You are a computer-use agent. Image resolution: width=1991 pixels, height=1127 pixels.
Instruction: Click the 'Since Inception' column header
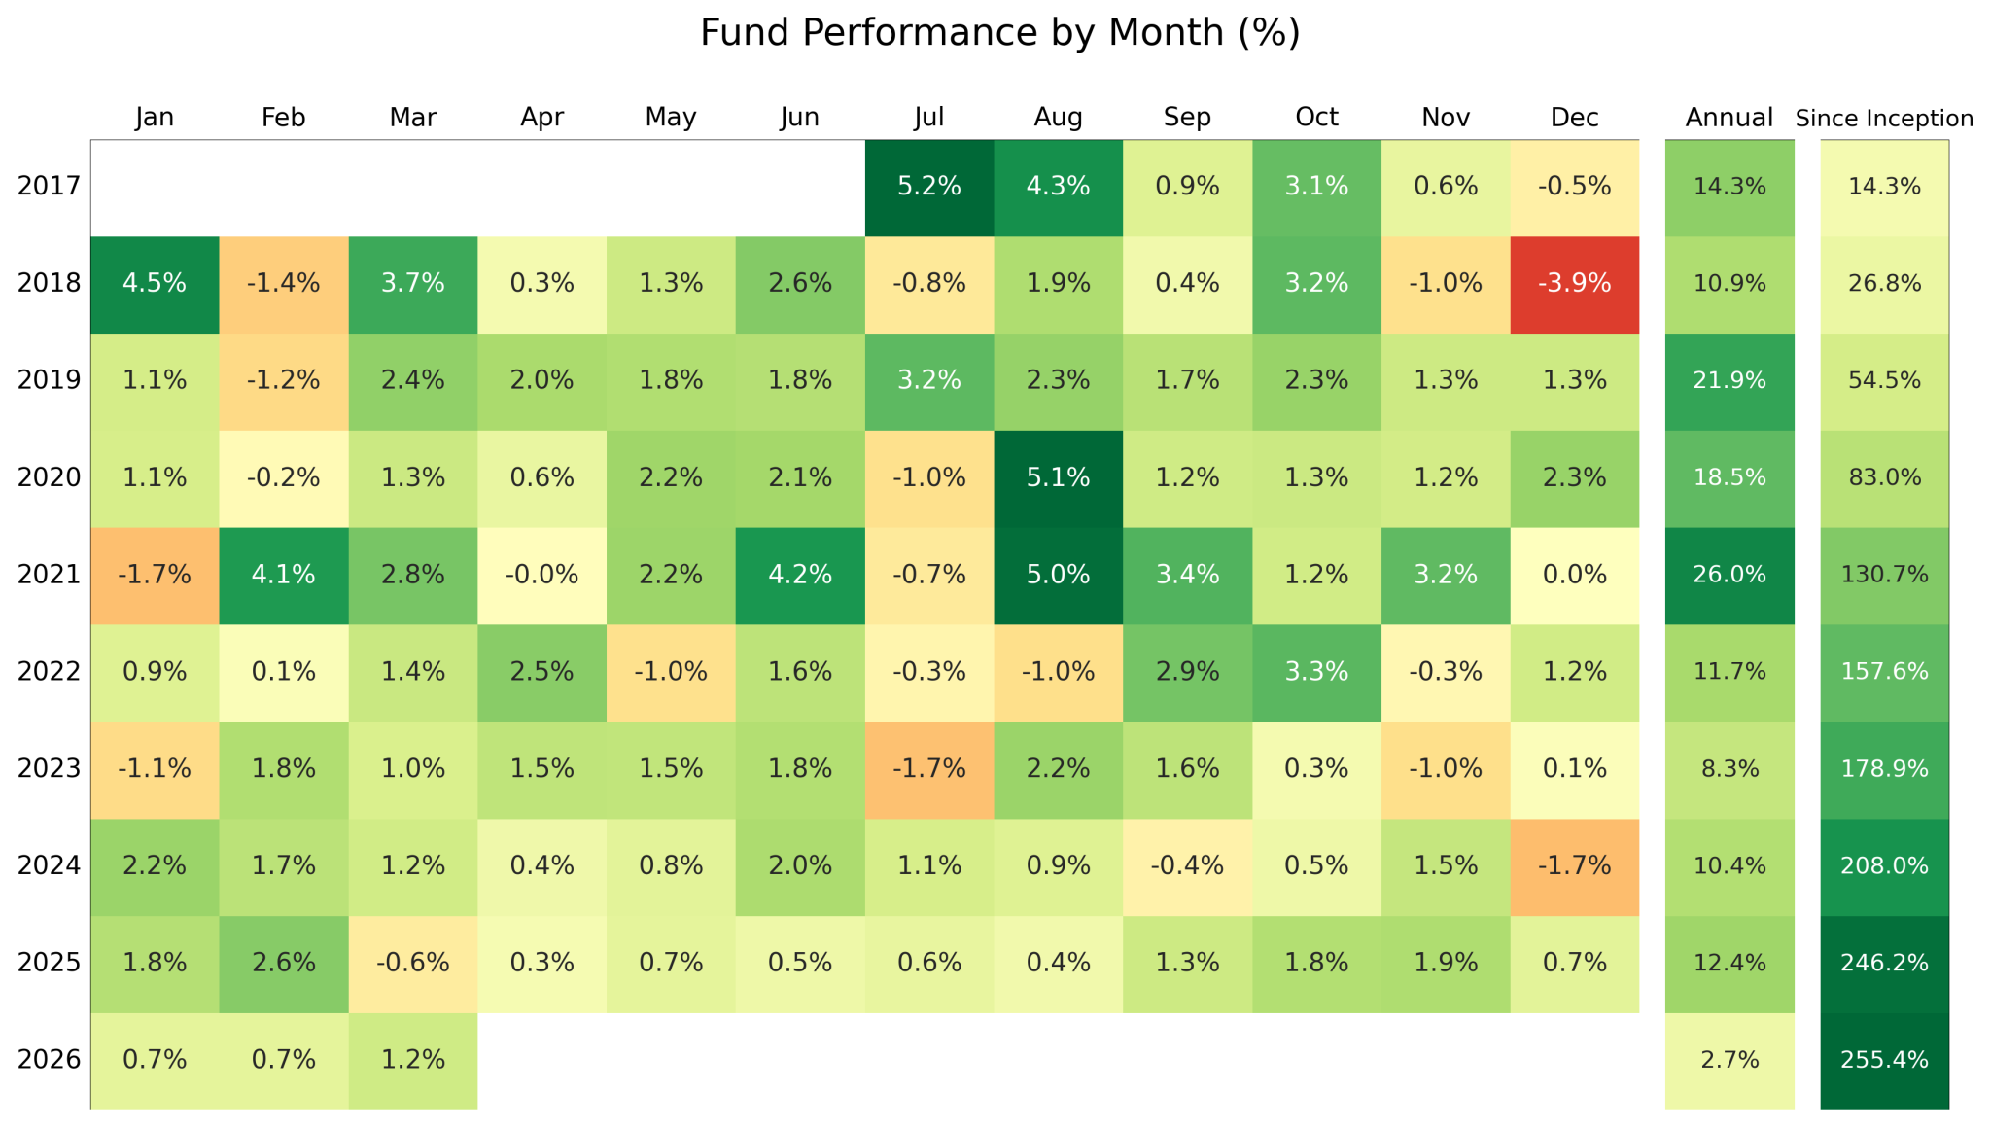1884,119
